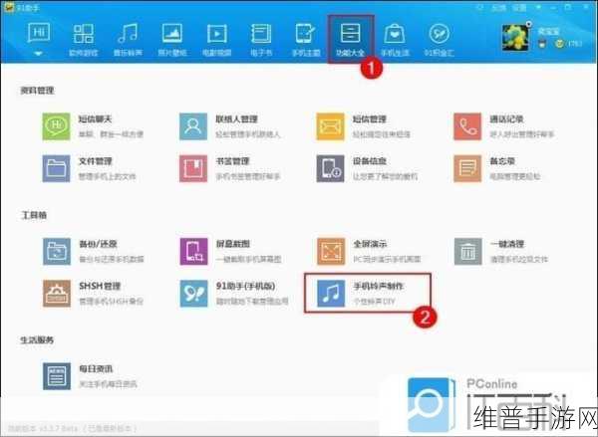Open 文件管理 file manager folder icon

click(56, 168)
